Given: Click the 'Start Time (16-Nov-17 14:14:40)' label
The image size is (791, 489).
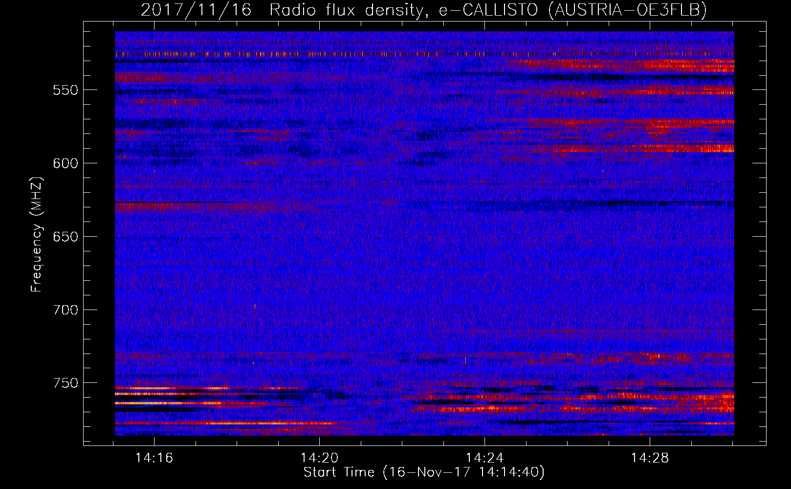Looking at the screenshot, I should pos(424,472).
